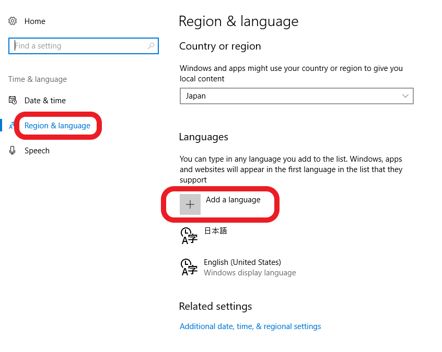Click the English (United States) language icon
Image resolution: width=442 pixels, height=352 pixels.
(189, 267)
